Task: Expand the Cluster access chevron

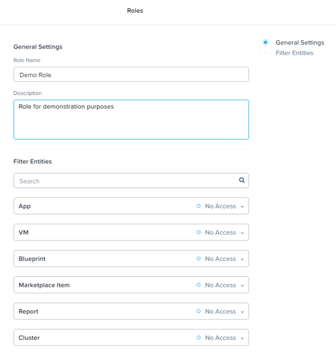Action: (242, 338)
